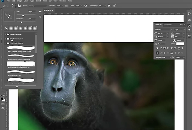Select Kyle's Real Oils 01 brush

click(21, 73)
